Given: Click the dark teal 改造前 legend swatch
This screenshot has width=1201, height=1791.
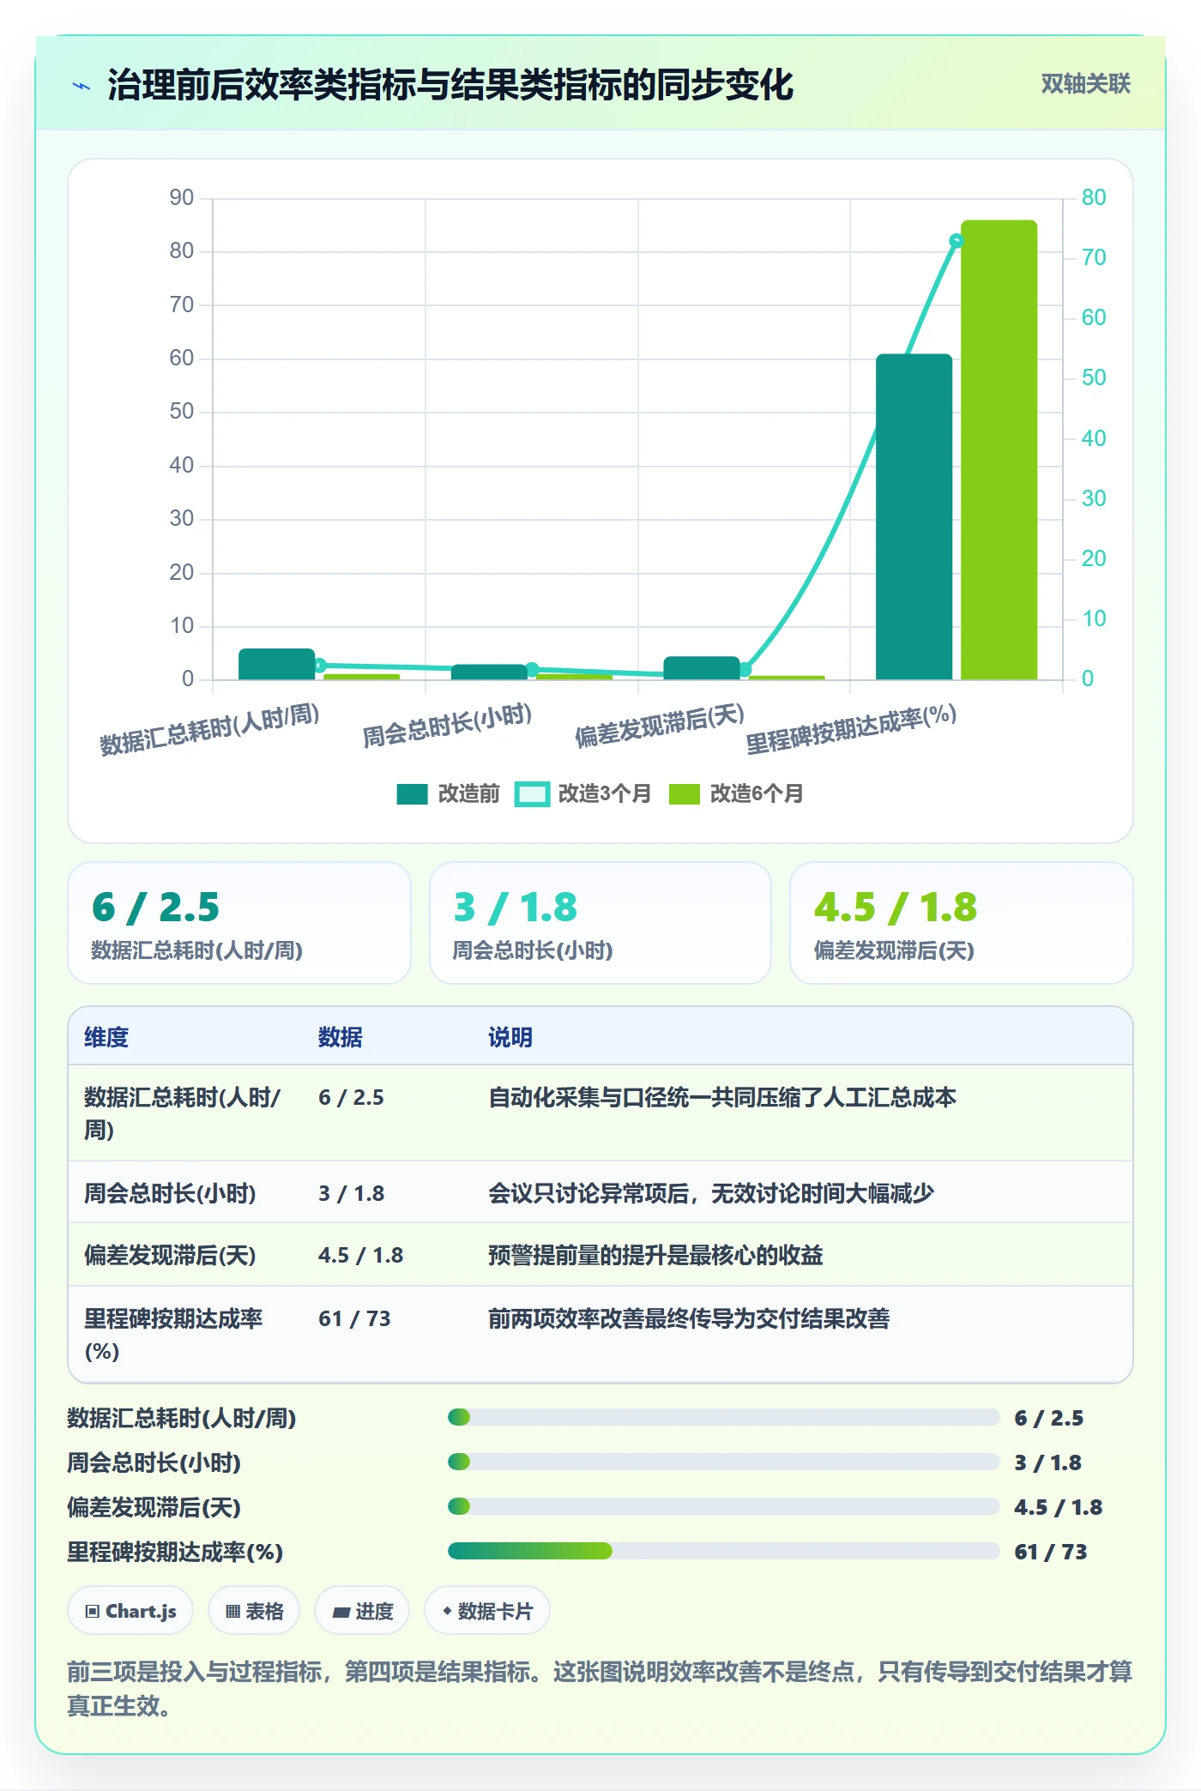Looking at the screenshot, I should tap(412, 794).
